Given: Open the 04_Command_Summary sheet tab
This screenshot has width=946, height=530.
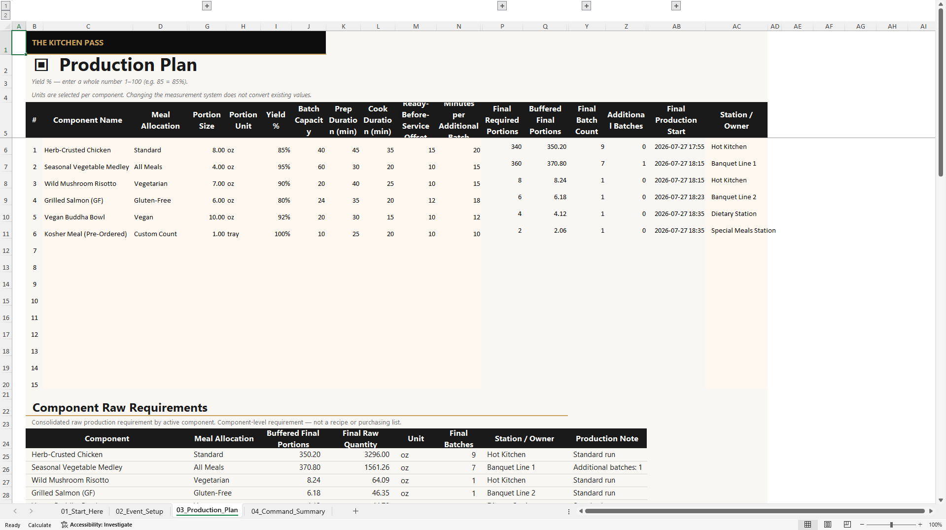Looking at the screenshot, I should pos(288,511).
